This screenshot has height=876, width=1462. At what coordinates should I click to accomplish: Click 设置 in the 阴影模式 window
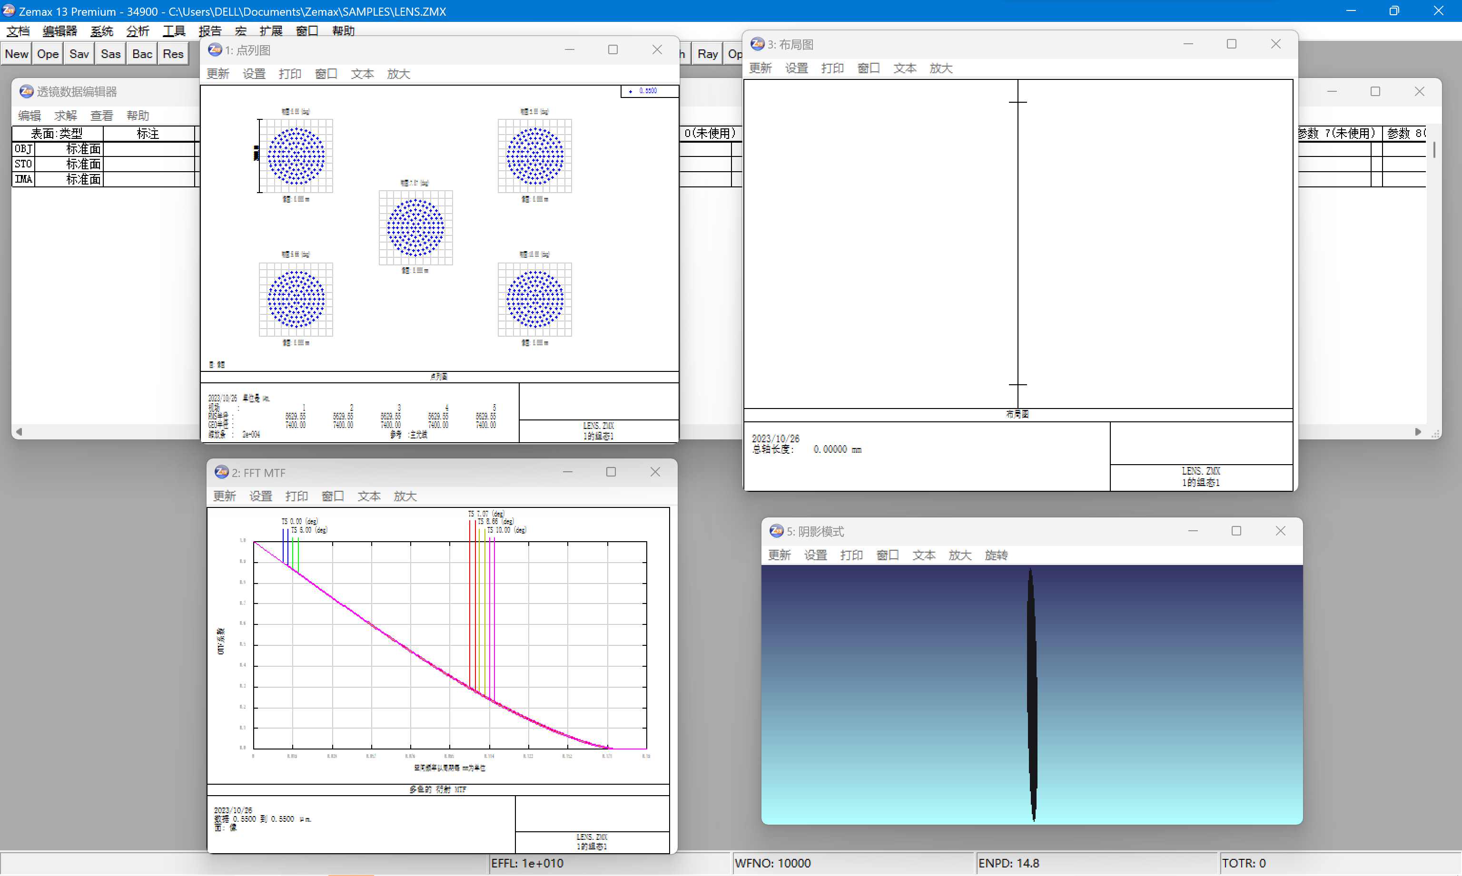tap(815, 555)
